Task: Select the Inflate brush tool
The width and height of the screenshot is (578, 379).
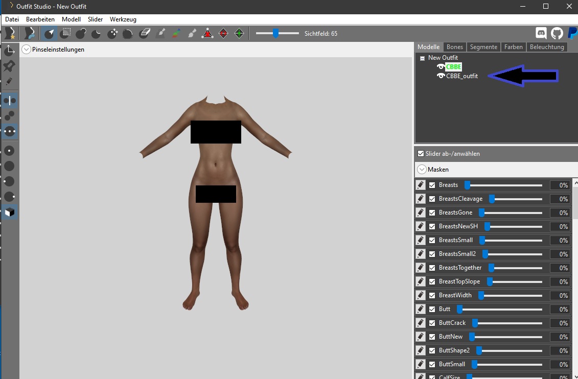Action: tap(81, 34)
